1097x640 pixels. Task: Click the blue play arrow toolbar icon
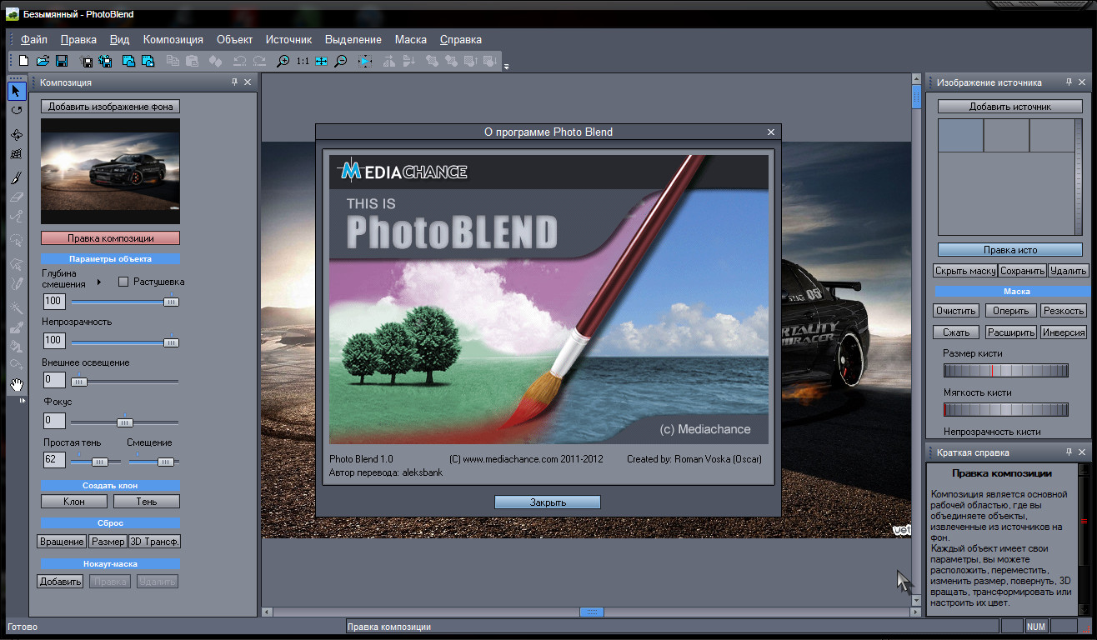click(x=364, y=61)
